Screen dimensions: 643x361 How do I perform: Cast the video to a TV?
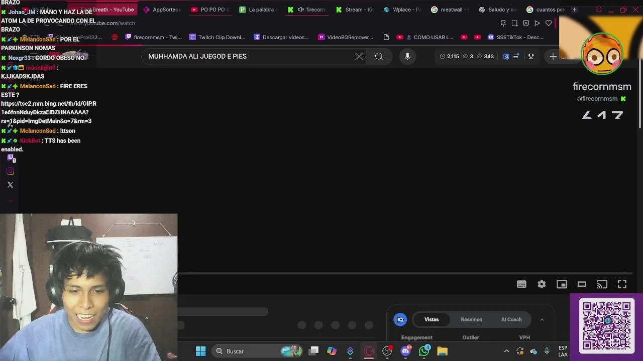pyautogui.click(x=602, y=284)
